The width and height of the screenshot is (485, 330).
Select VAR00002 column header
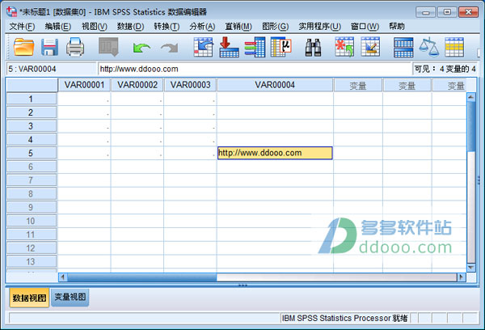[137, 85]
